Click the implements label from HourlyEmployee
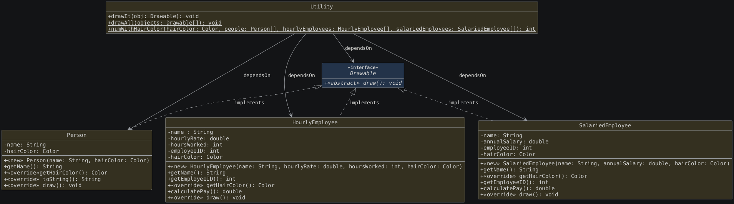Image resolution: width=734 pixels, height=204 pixels. click(x=364, y=103)
